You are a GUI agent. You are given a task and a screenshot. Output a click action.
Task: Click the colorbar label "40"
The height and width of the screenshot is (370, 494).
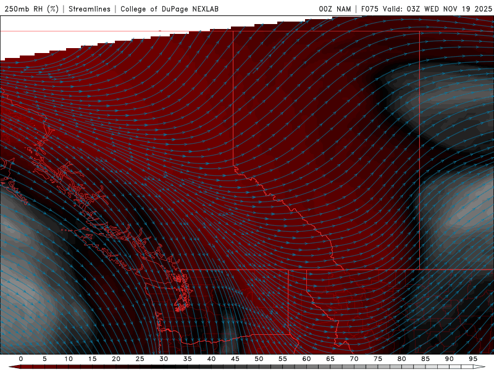pyautogui.click(x=211, y=359)
